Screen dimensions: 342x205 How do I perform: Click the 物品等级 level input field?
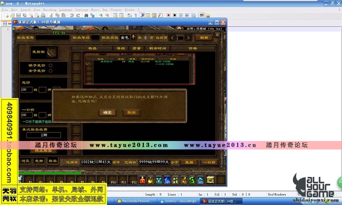(x=95, y=38)
